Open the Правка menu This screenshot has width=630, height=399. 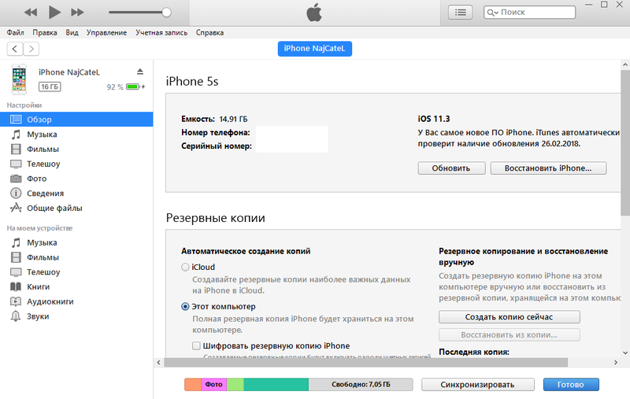45,32
